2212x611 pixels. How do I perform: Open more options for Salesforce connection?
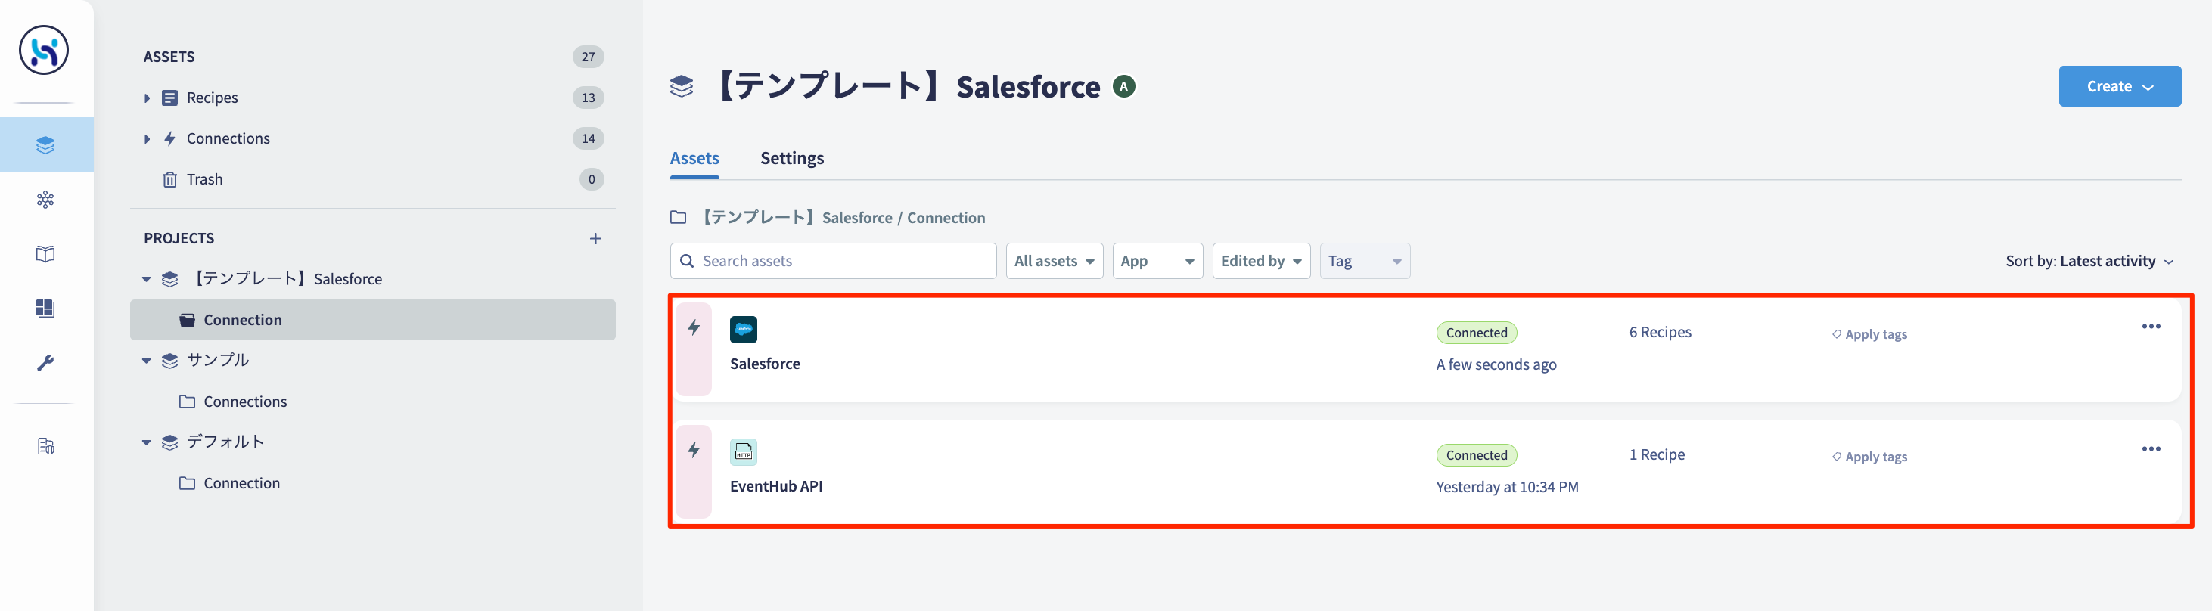click(x=2151, y=326)
